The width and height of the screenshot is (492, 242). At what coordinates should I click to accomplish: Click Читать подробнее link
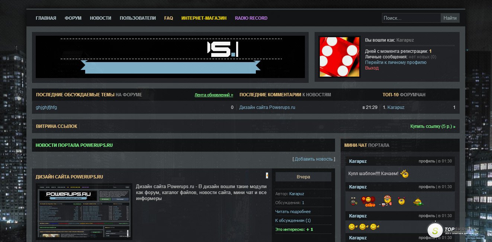(293, 212)
